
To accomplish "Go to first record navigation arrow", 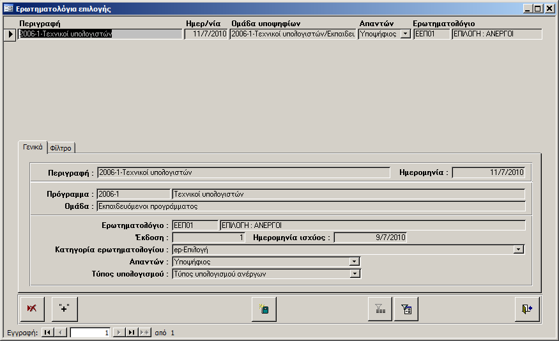I will click(47, 333).
